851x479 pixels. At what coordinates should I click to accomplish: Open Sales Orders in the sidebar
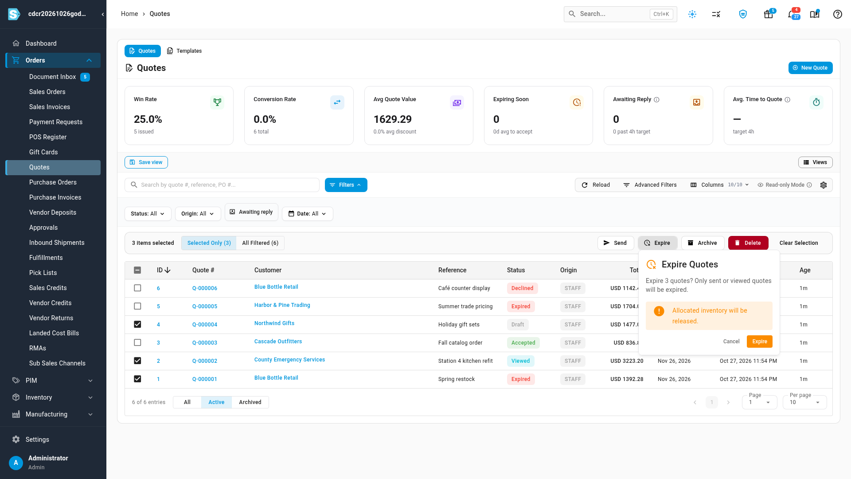47,92
